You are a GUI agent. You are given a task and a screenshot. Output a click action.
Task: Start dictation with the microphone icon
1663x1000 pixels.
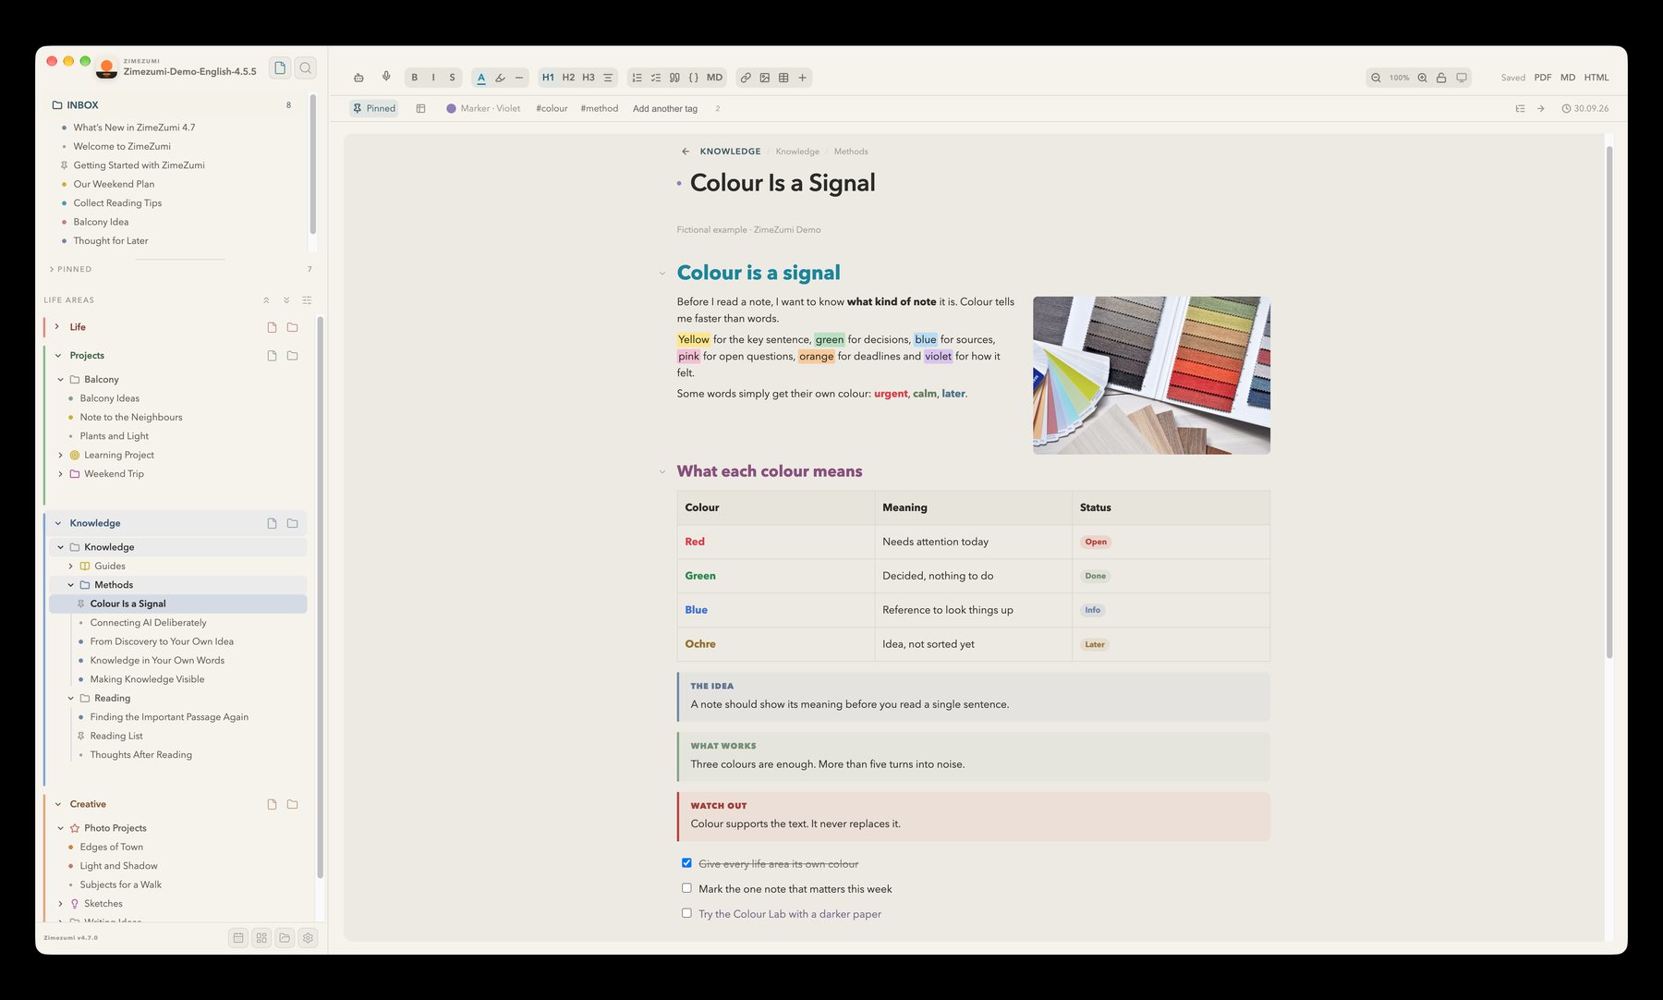click(386, 77)
